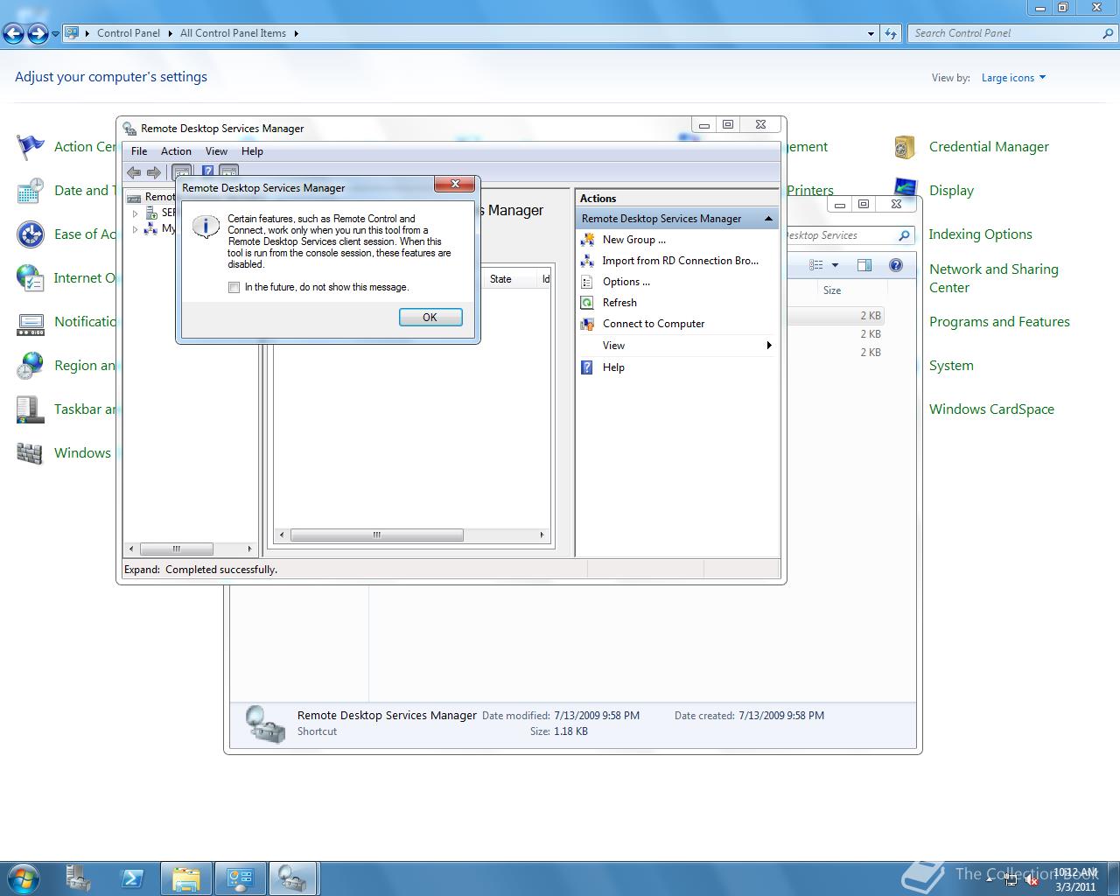Click the Internet Options icon
This screenshot has height=896, width=1120.
click(x=31, y=278)
